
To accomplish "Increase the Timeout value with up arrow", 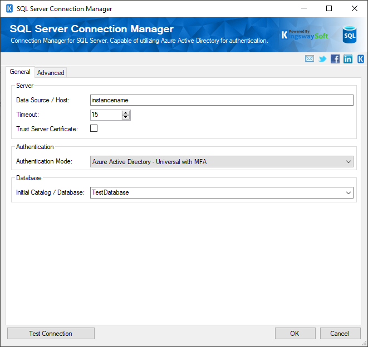I will [x=126, y=112].
